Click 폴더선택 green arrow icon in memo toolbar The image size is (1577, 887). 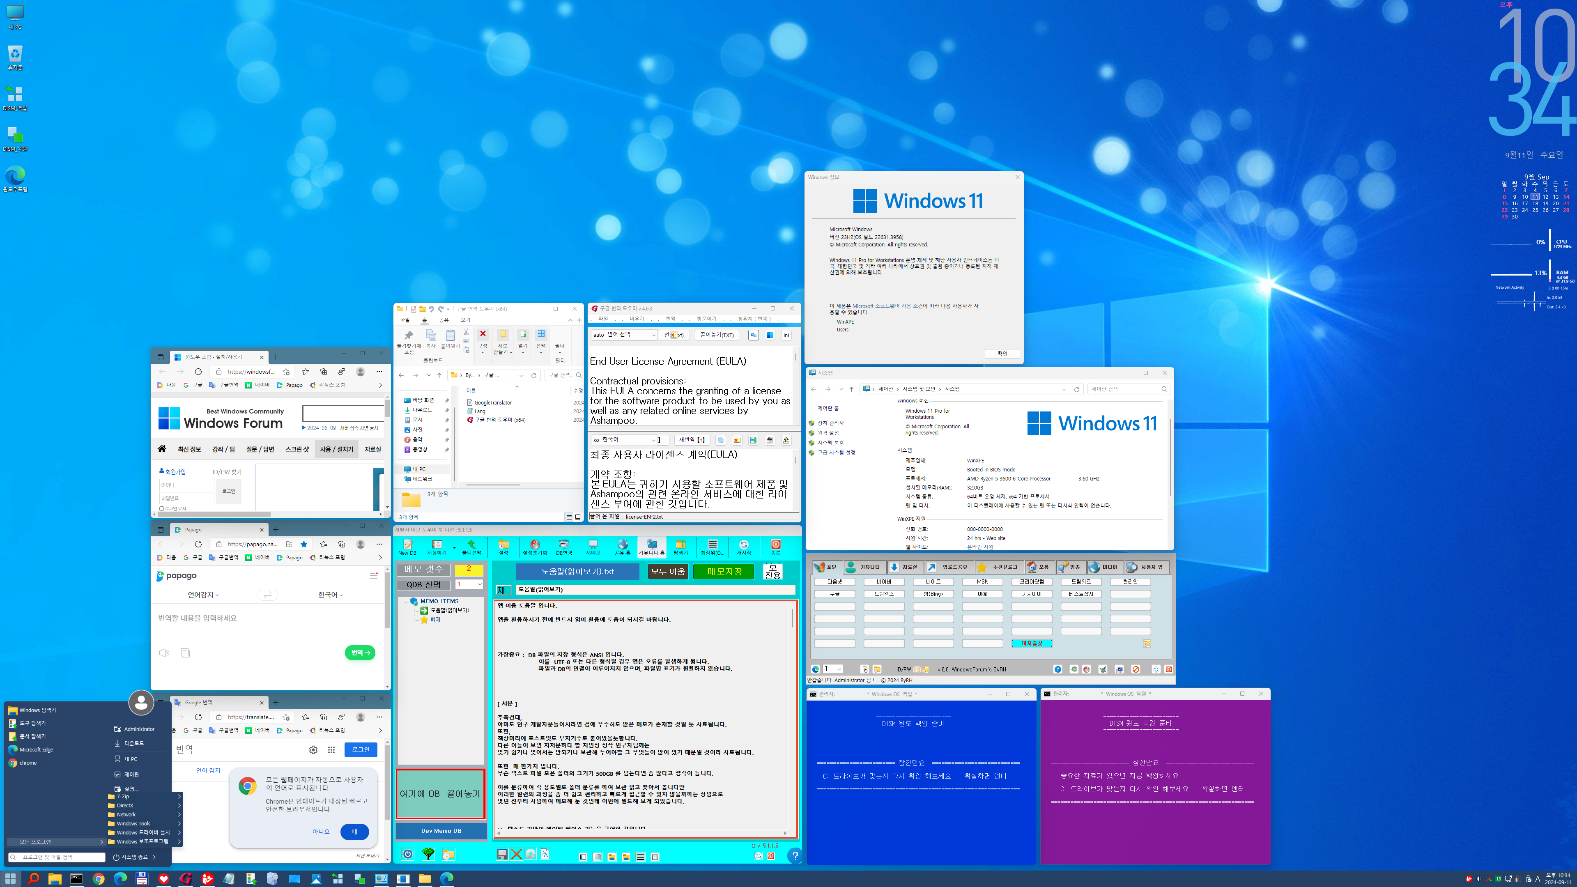[471, 547]
